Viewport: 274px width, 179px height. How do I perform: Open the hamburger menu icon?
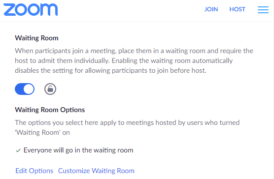(x=263, y=10)
